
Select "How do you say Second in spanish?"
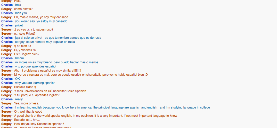(x=39, y=124)
